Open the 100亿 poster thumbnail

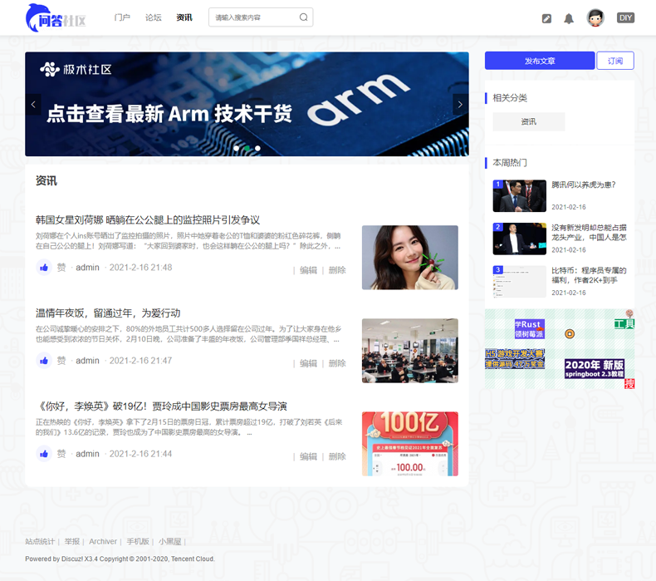click(410, 444)
